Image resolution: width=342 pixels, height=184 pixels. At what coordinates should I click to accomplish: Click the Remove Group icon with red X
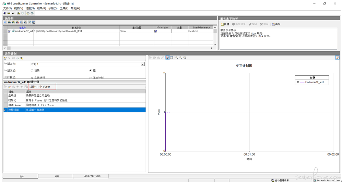[17, 22]
